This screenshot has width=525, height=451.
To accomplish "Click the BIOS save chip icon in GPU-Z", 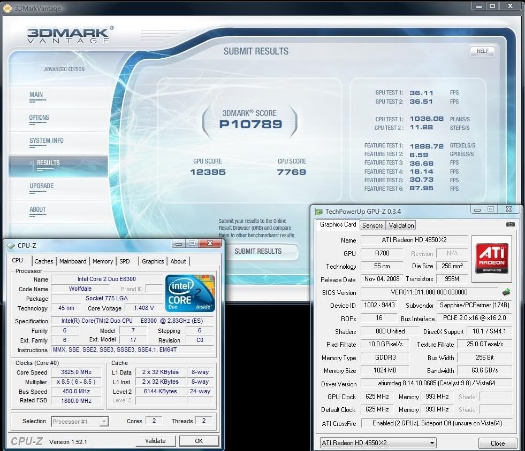I will 506,292.
